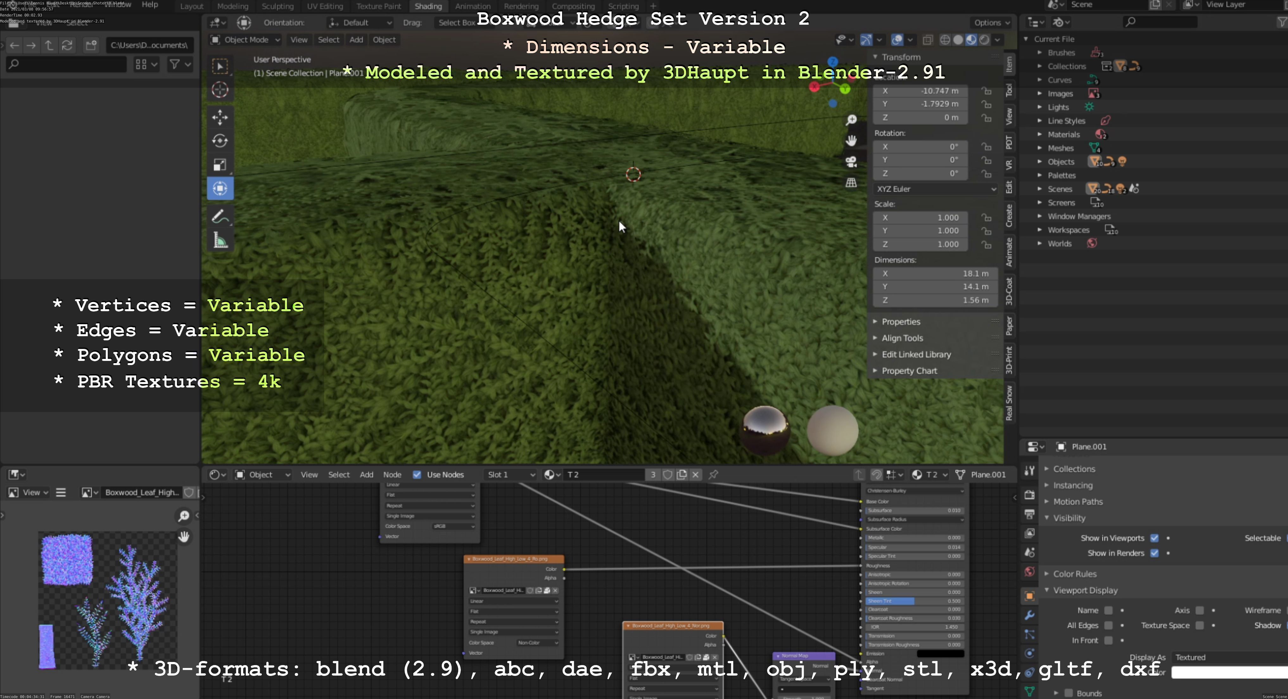Toggle camera view icon in viewport
The image size is (1288, 699).
pyautogui.click(x=851, y=162)
